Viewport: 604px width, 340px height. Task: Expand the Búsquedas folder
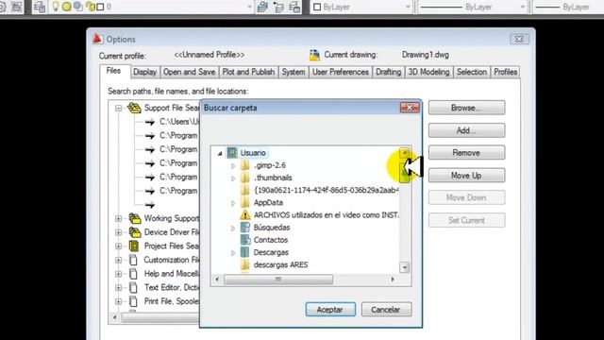[233, 229]
